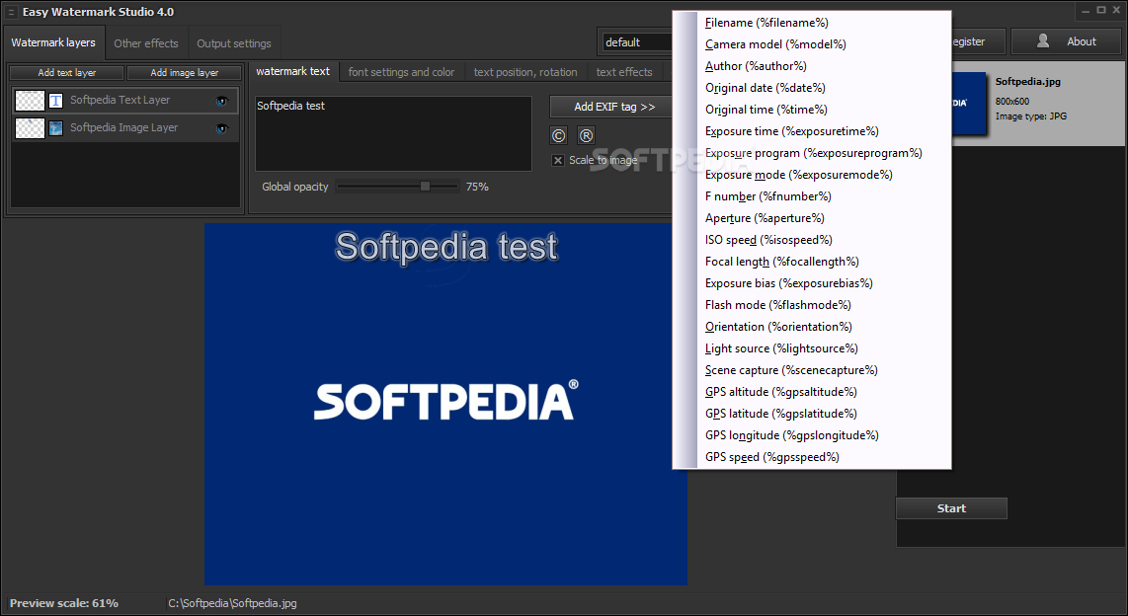The width and height of the screenshot is (1128, 616).
Task: Choose Filename (%filename%) from the menu
Action: 812,23
